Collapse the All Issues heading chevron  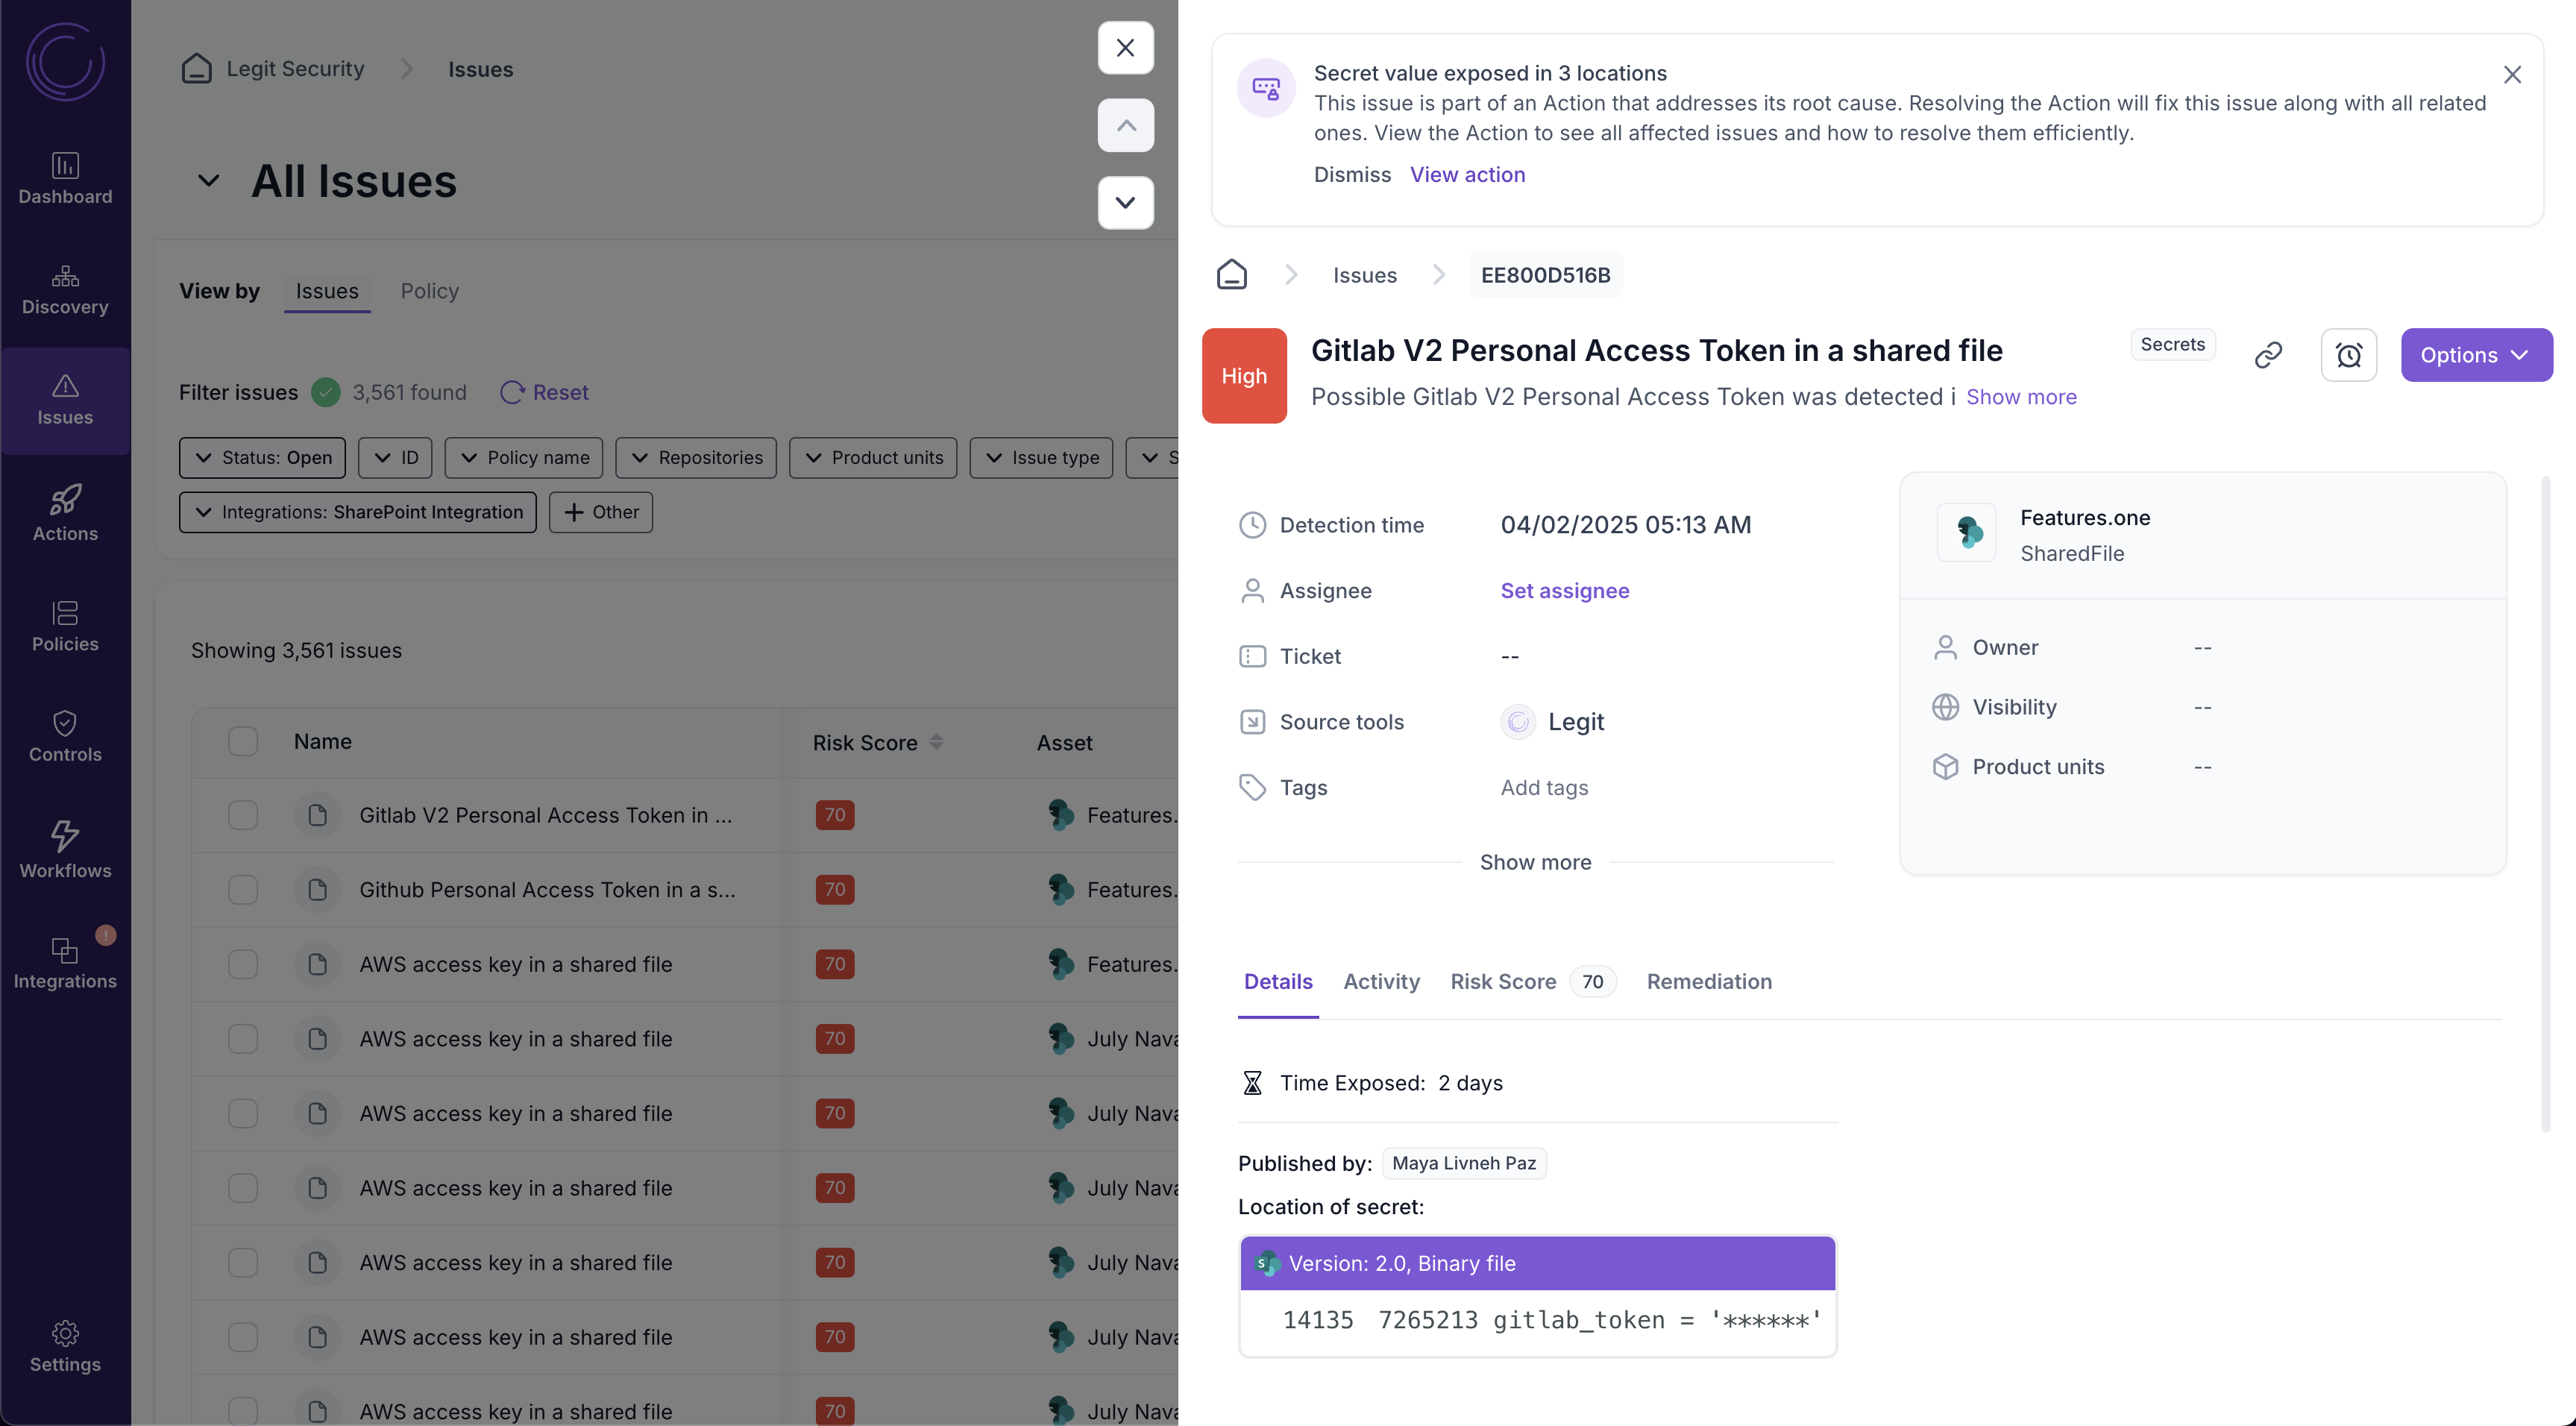pos(208,180)
